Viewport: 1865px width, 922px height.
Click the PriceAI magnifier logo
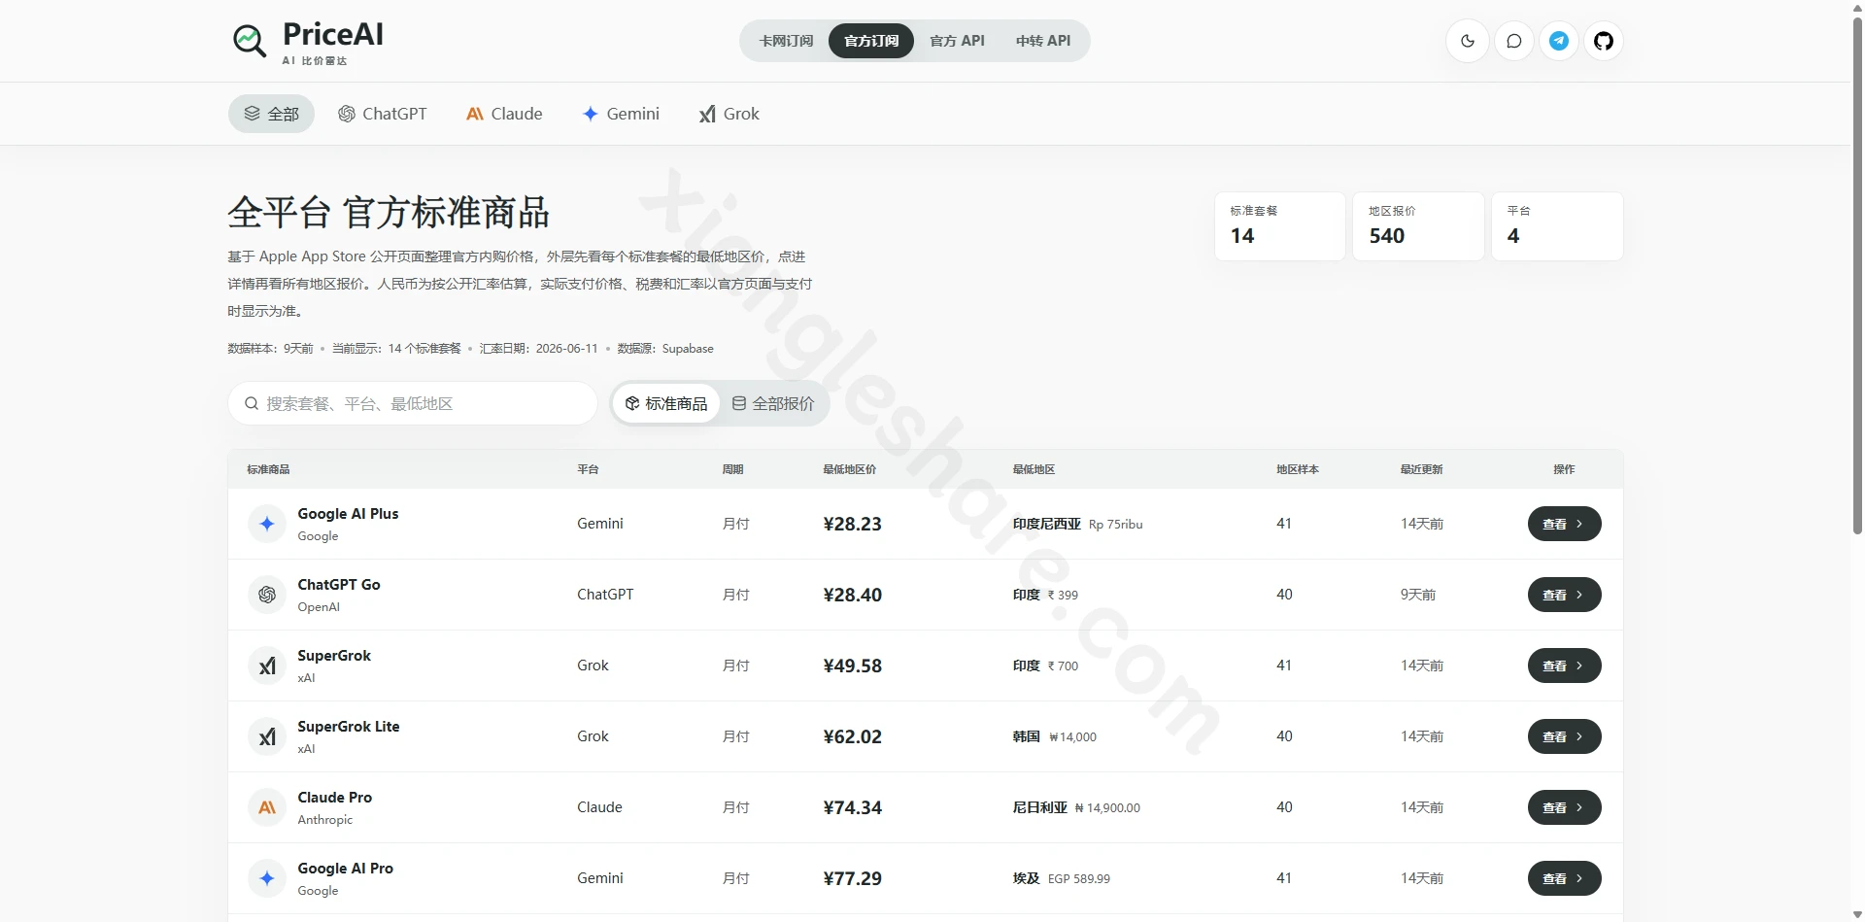[x=250, y=41]
